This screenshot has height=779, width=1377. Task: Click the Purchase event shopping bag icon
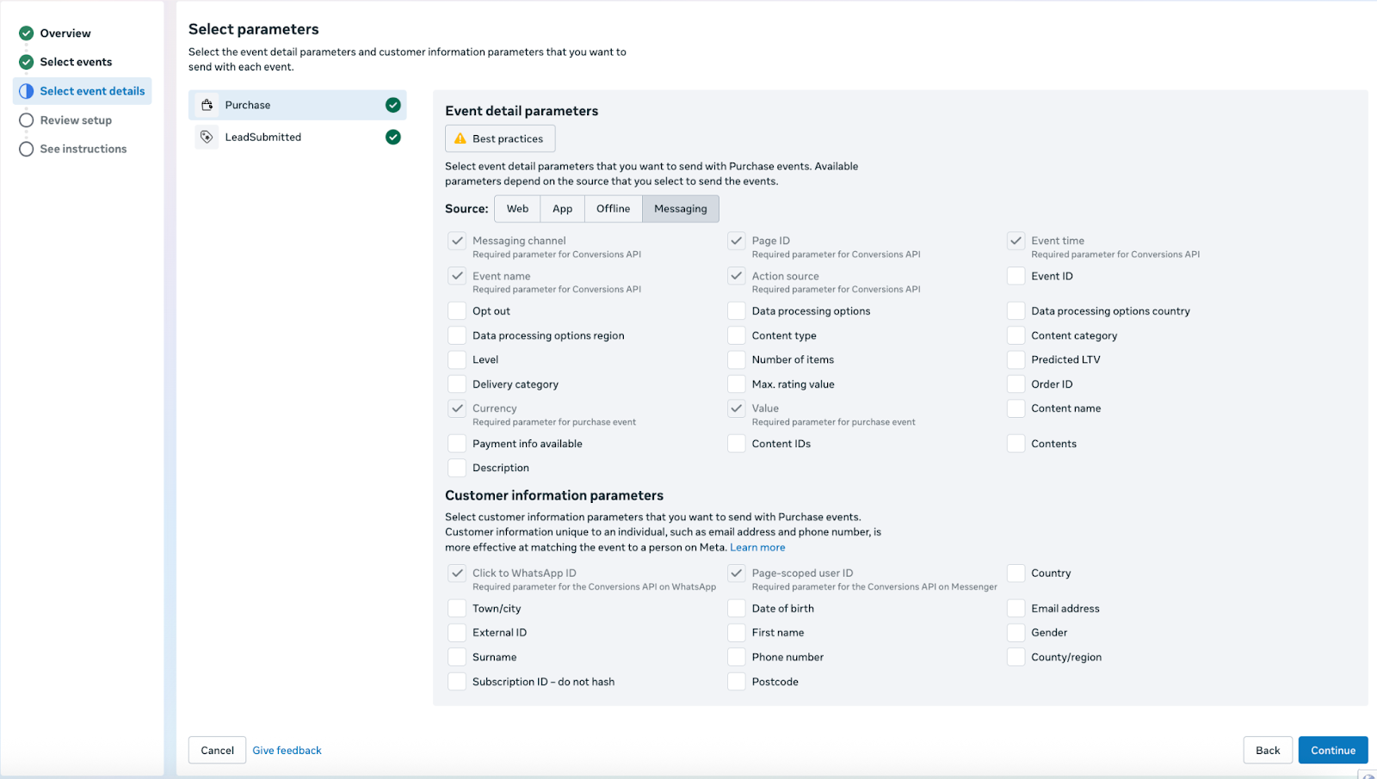tap(207, 105)
